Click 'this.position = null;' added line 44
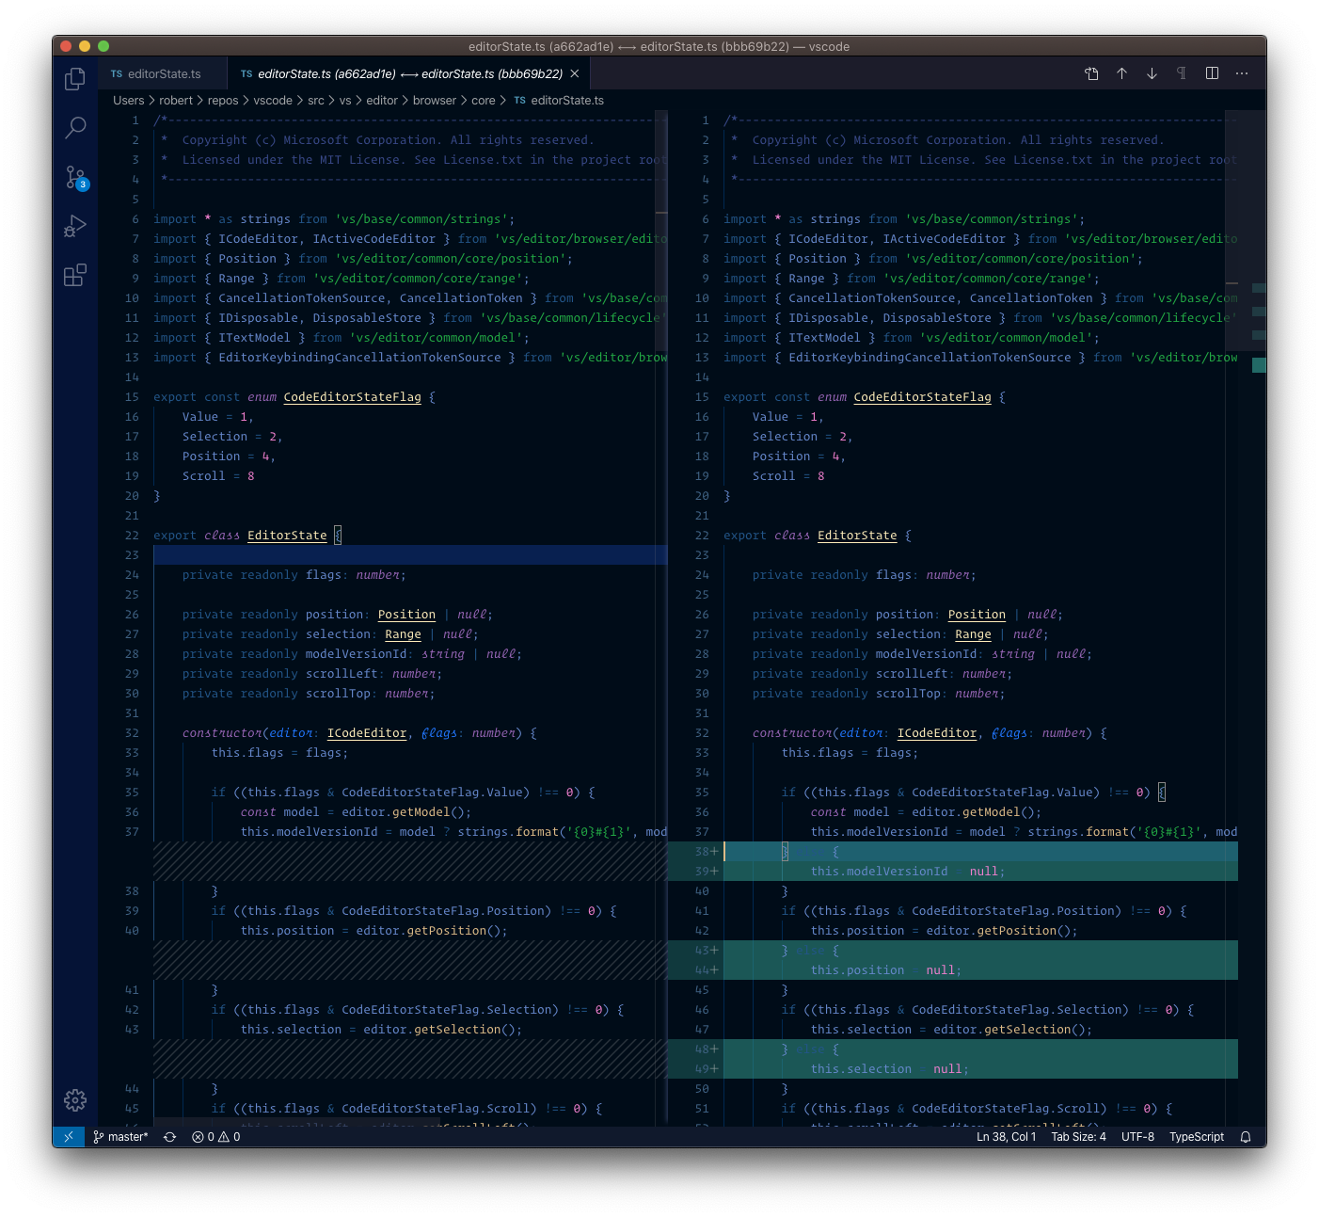The height and width of the screenshot is (1217, 1319). coord(886,970)
